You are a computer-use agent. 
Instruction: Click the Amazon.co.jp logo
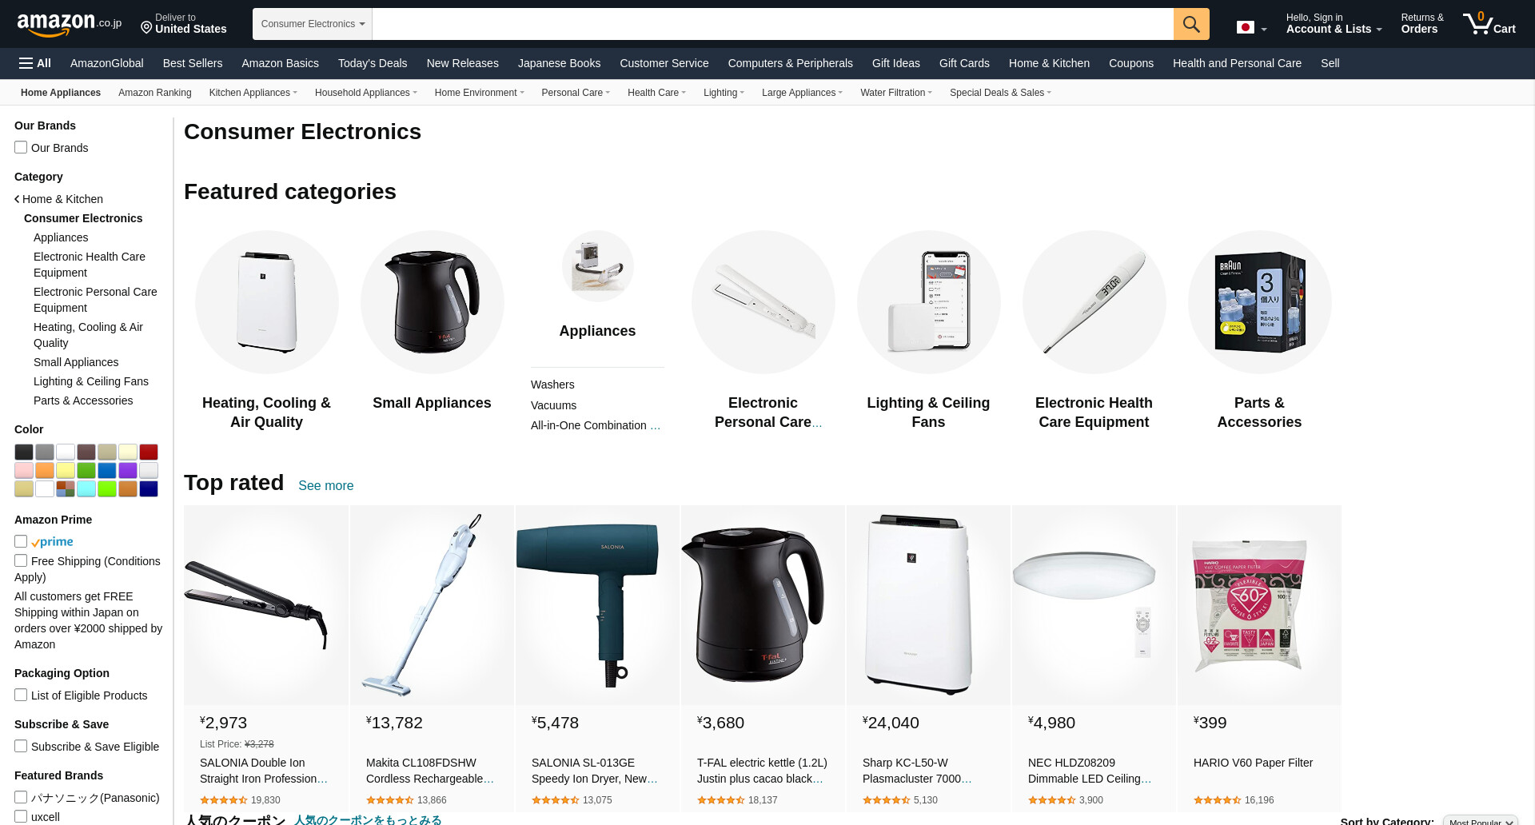tap(70, 24)
